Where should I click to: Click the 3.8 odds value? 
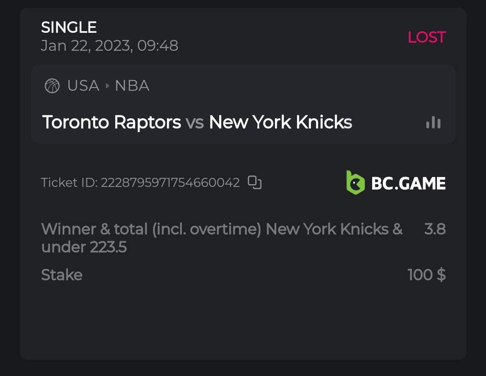coord(435,229)
